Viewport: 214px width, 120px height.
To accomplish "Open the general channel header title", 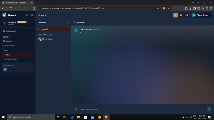I will tap(81, 23).
